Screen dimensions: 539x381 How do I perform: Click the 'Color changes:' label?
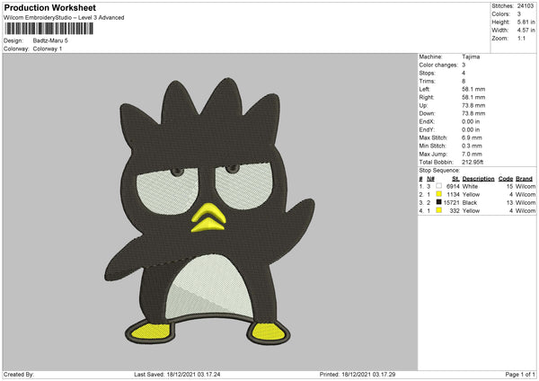pyautogui.click(x=438, y=65)
